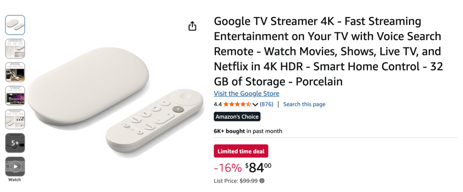Open the Visit the Google Store link

pyautogui.click(x=246, y=94)
